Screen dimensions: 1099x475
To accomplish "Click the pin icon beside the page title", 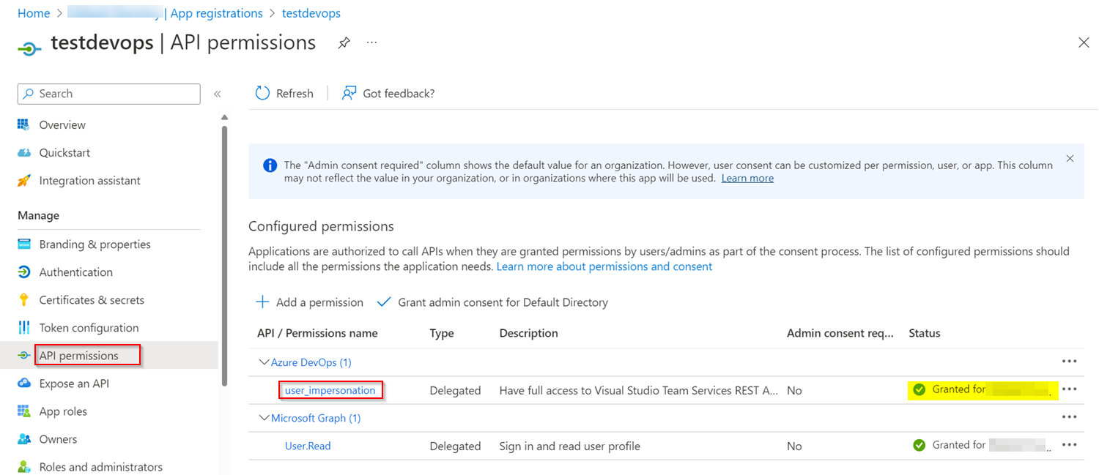I will [344, 43].
